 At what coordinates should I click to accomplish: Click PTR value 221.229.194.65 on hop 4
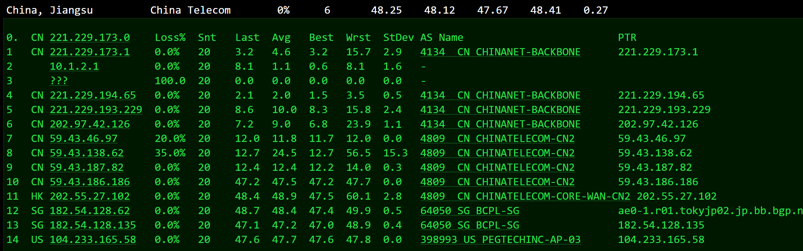coord(661,95)
